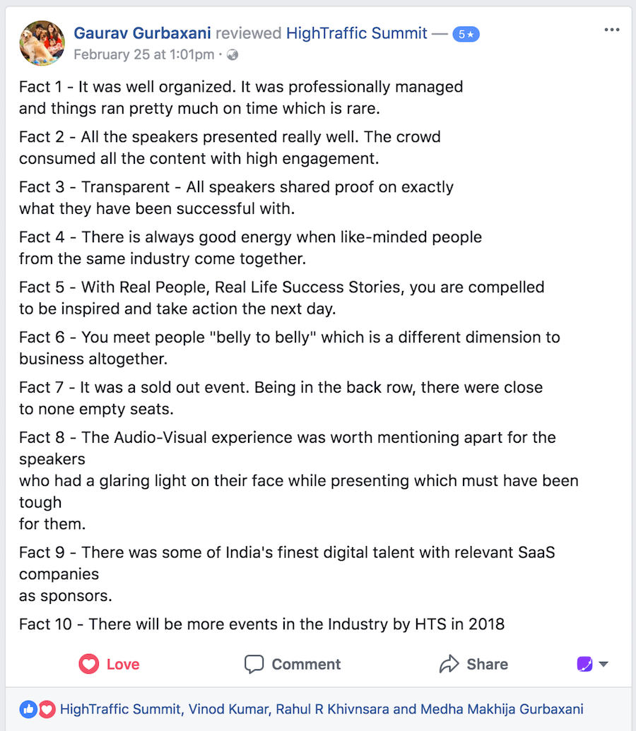Click the Share arrow icon
The height and width of the screenshot is (731, 636).
click(x=449, y=664)
